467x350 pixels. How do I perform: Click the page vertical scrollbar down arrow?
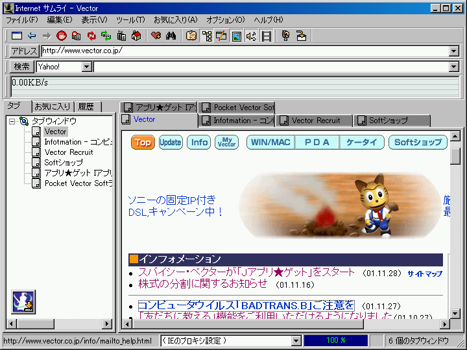[455, 313]
